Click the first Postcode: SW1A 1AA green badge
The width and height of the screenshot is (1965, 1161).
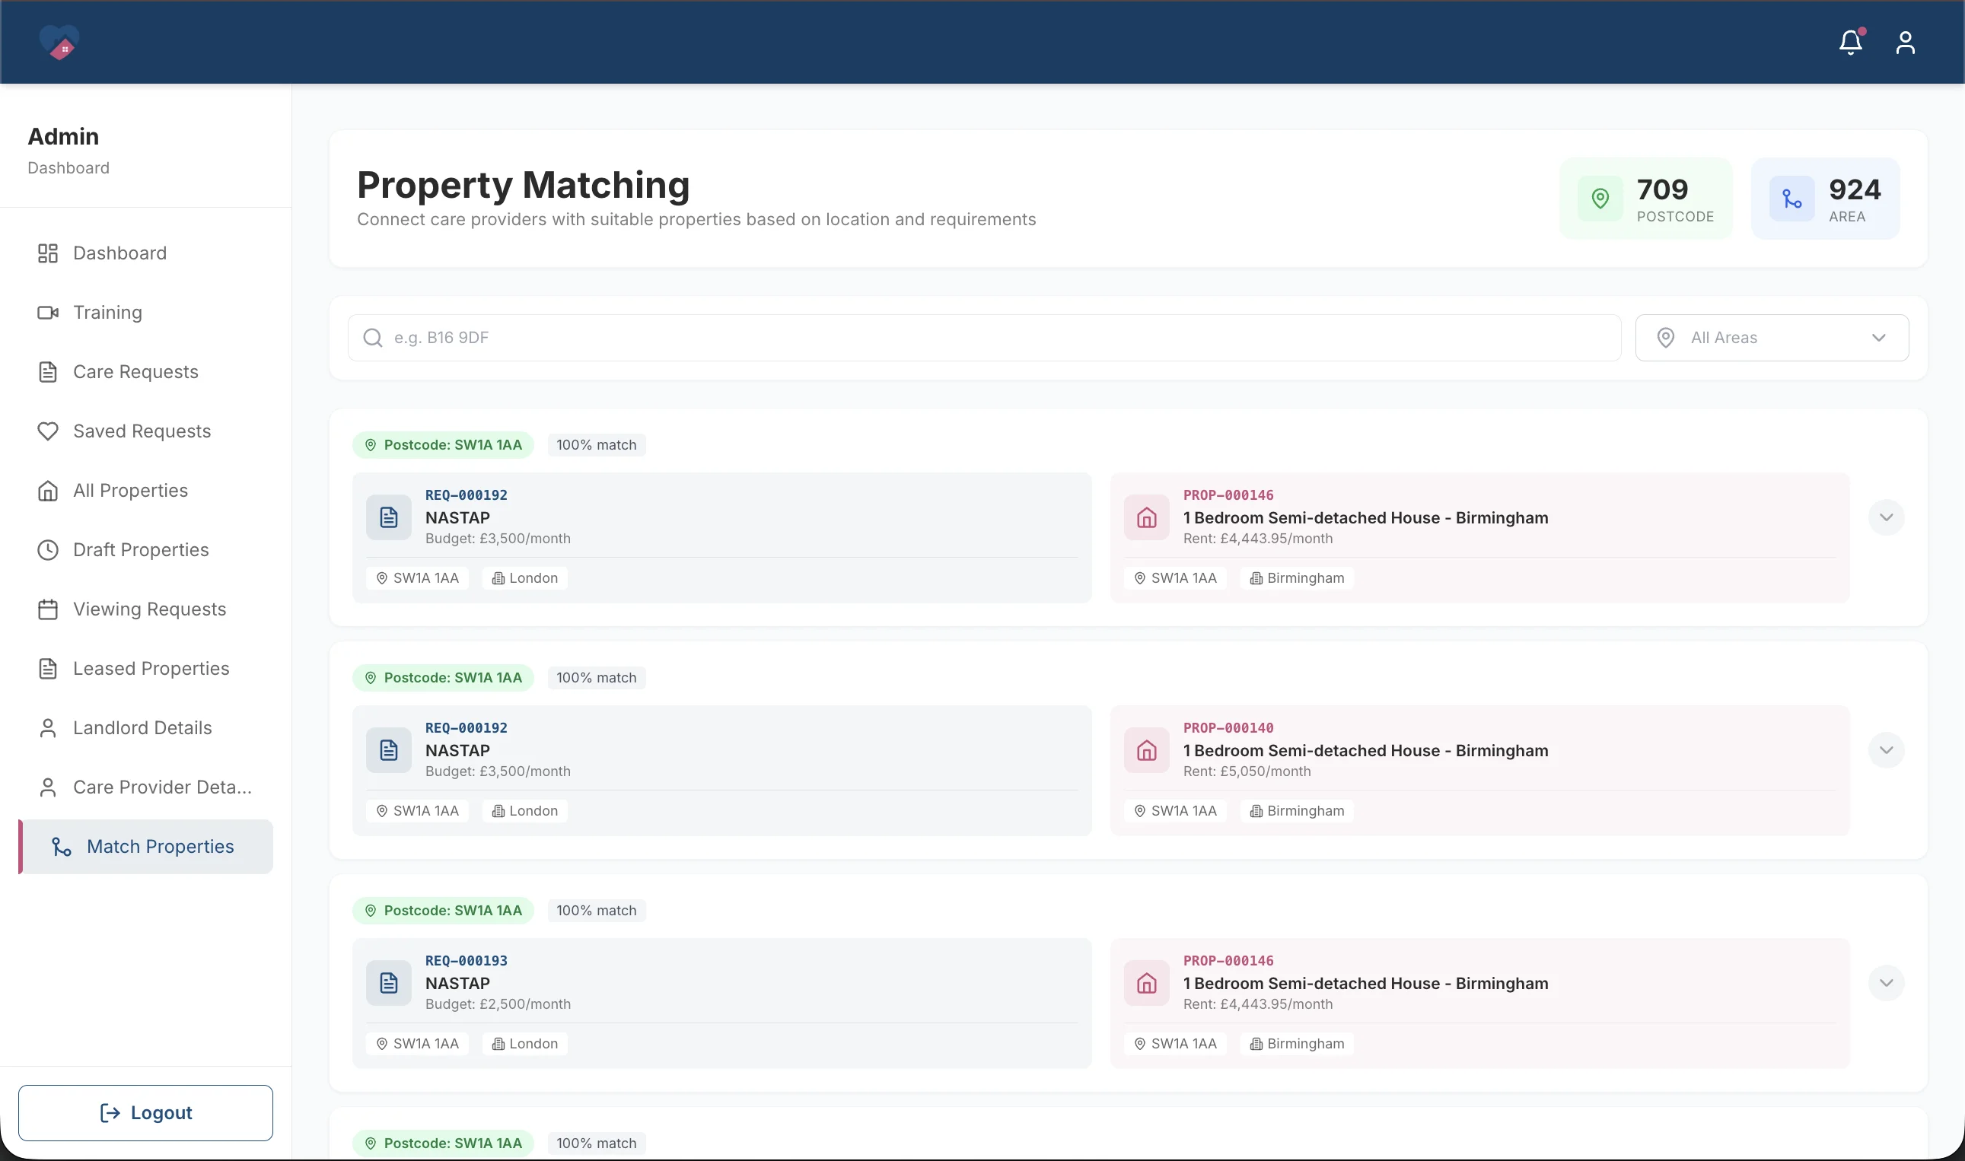pyautogui.click(x=443, y=444)
